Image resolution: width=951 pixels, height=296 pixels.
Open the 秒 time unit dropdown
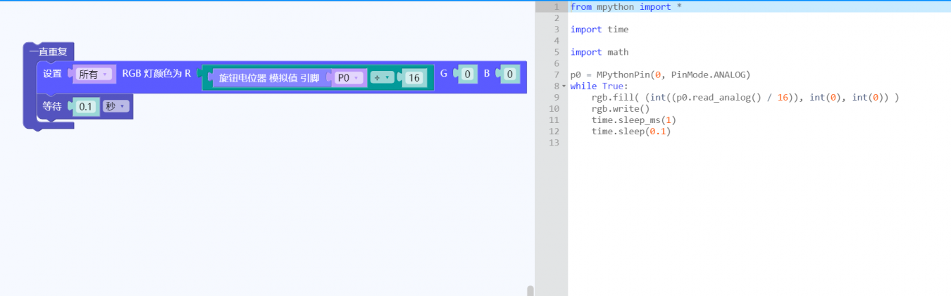tap(116, 106)
